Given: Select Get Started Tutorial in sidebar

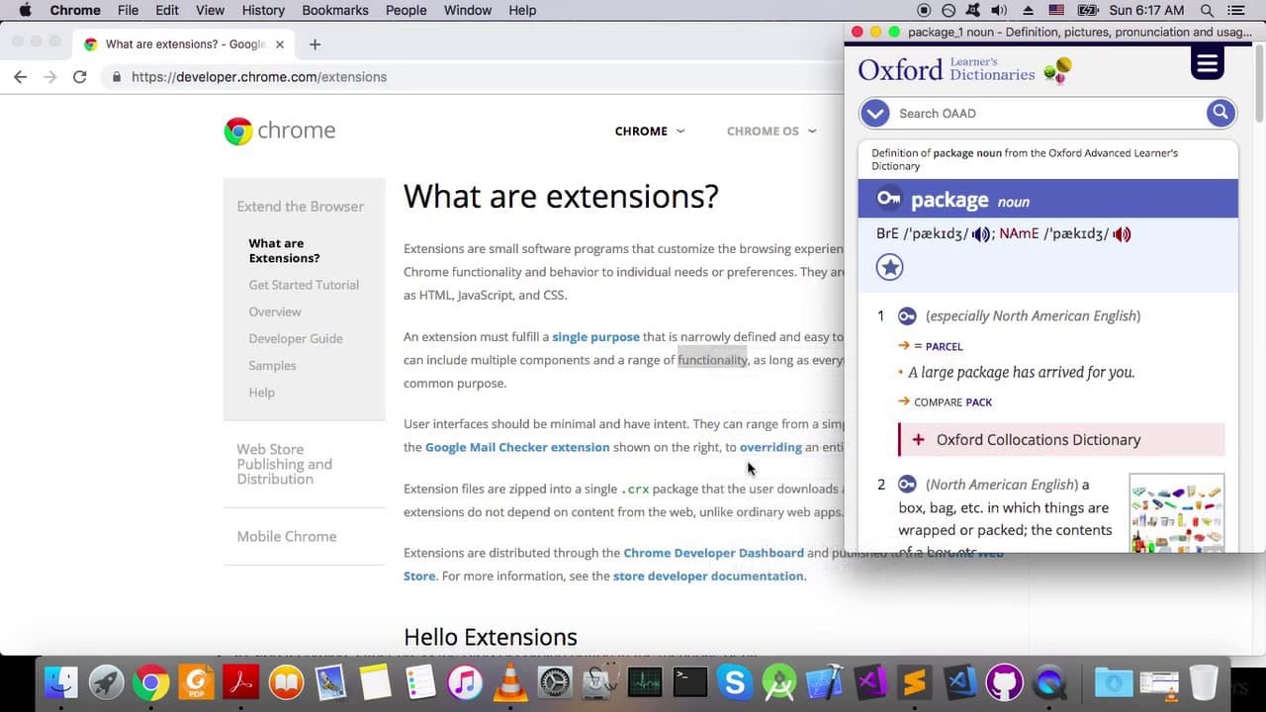Looking at the screenshot, I should pyautogui.click(x=304, y=285).
